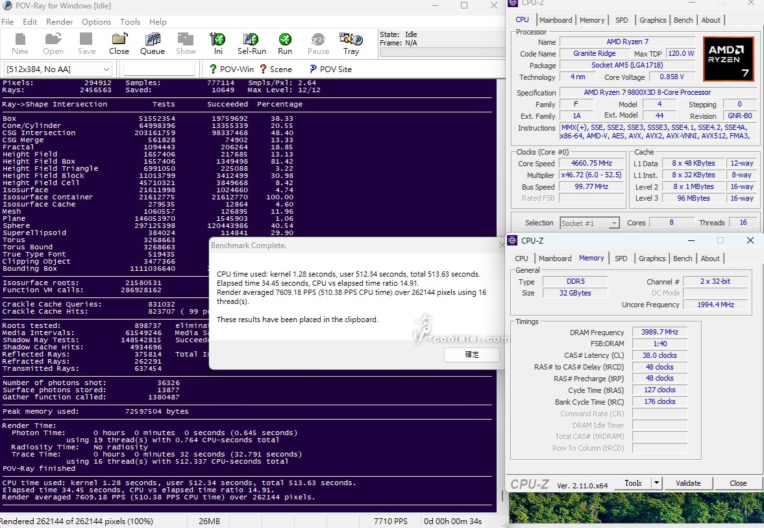Open the resolution preset dropdown [512x384, No AA]
This screenshot has height=528, width=764.
[x=58, y=69]
